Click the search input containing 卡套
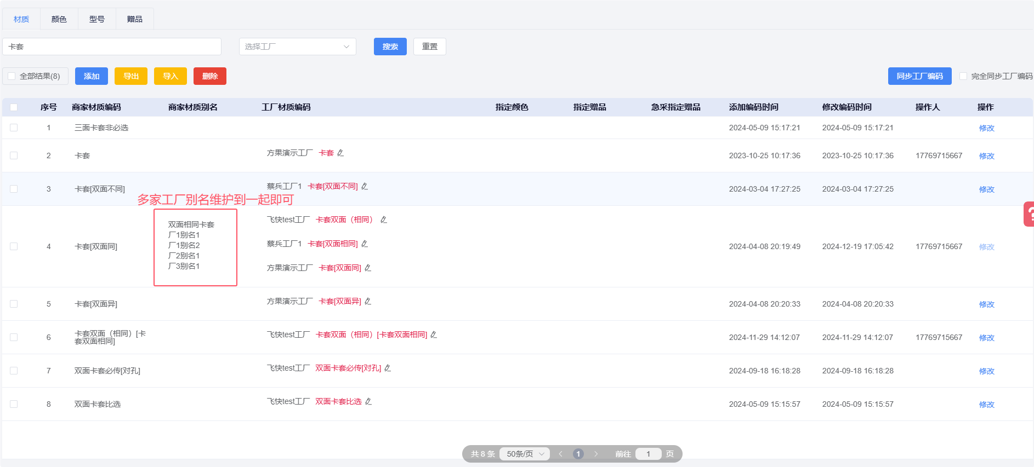 tap(112, 47)
